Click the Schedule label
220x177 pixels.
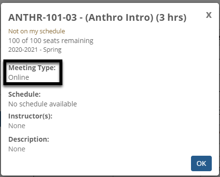click(25, 94)
